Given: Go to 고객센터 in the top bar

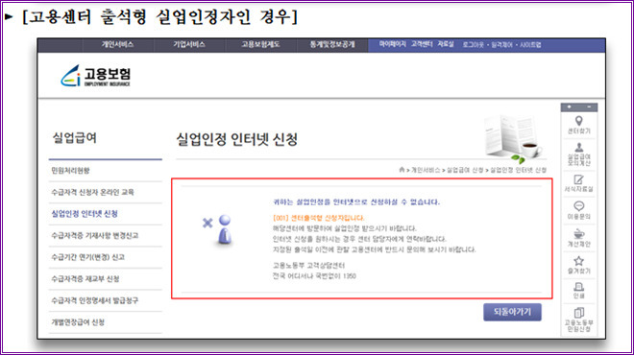Looking at the screenshot, I should [422, 44].
